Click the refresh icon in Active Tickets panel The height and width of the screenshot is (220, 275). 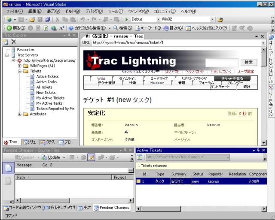pos(139,157)
